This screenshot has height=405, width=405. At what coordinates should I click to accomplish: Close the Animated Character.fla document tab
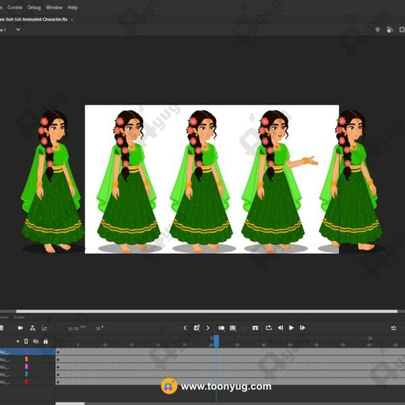(x=72, y=20)
